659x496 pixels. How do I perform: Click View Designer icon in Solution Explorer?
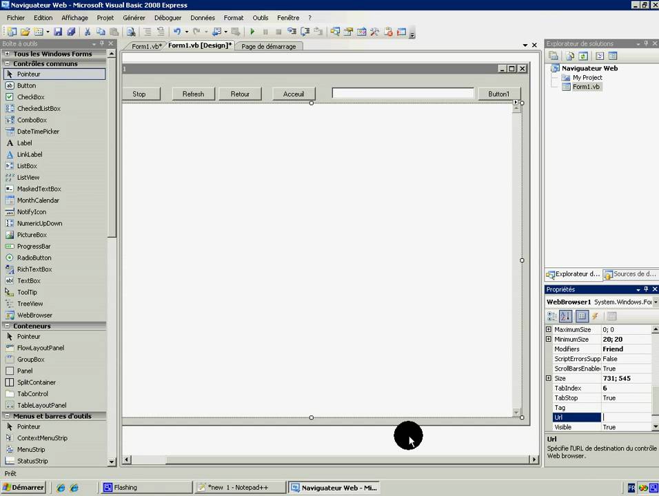(x=613, y=56)
